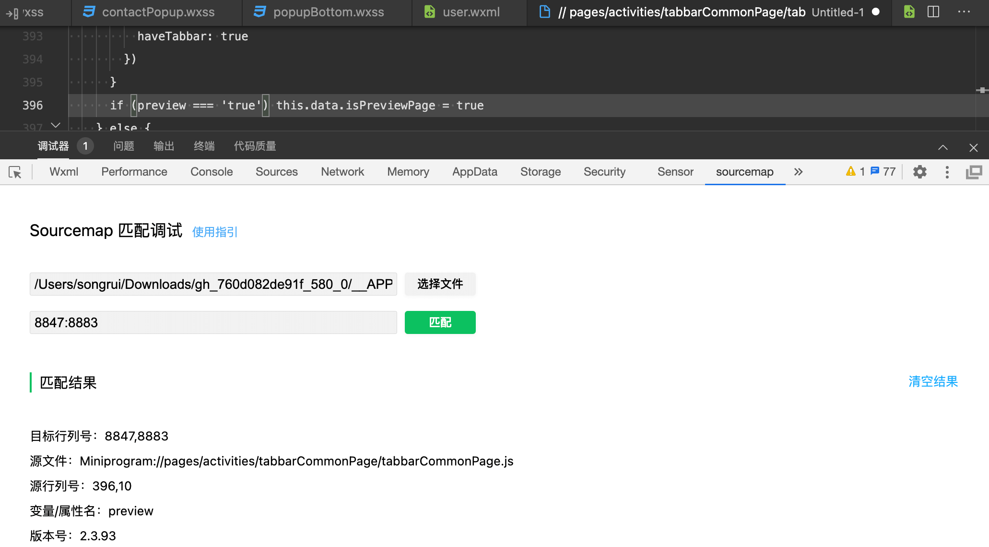The width and height of the screenshot is (989, 547).
Task: Open the 使用指引 link
Action: coord(215,232)
